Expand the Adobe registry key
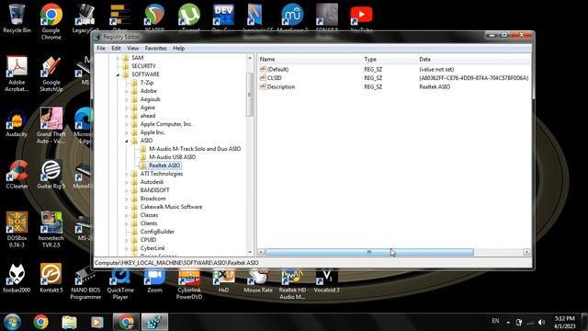 pos(127,91)
